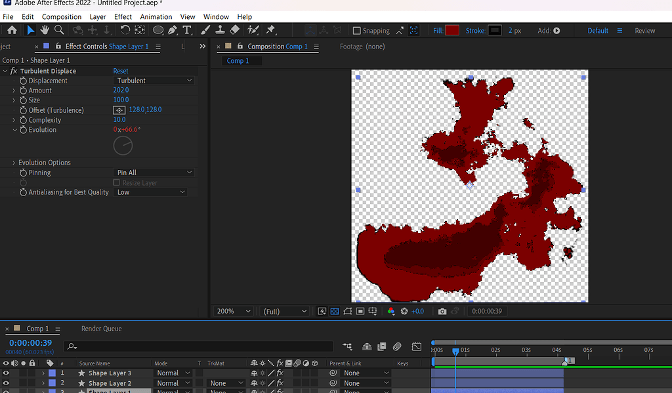The height and width of the screenshot is (393, 672).
Task: Pick the Brush tool
Action: pos(205,30)
